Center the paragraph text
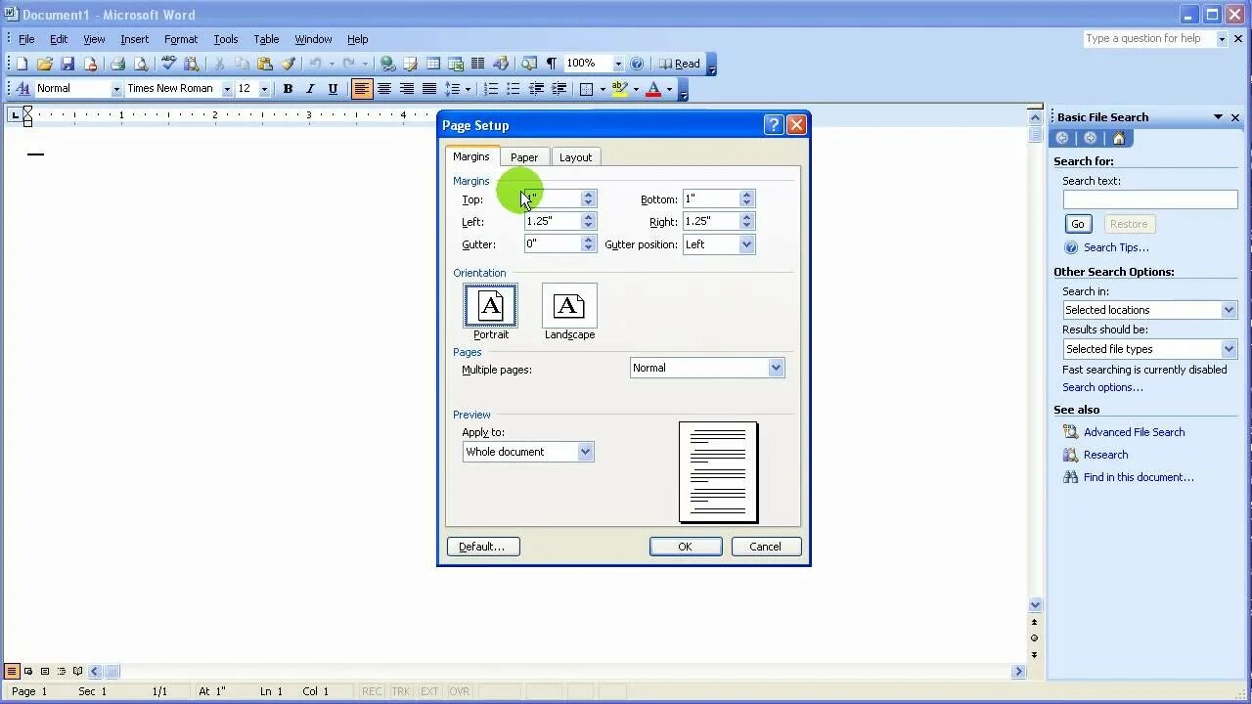Viewport: 1252px width, 704px height. [384, 89]
